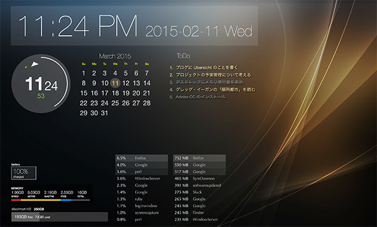The height and width of the screenshot is (227, 377).
Task: Click the Macintosh HD 250GB disk label
Action: point(28,209)
